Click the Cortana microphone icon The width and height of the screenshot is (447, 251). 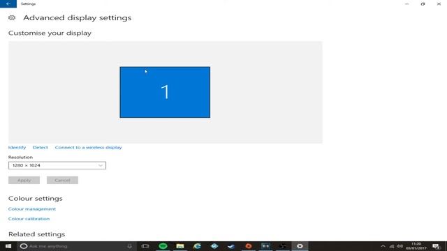[130, 246]
